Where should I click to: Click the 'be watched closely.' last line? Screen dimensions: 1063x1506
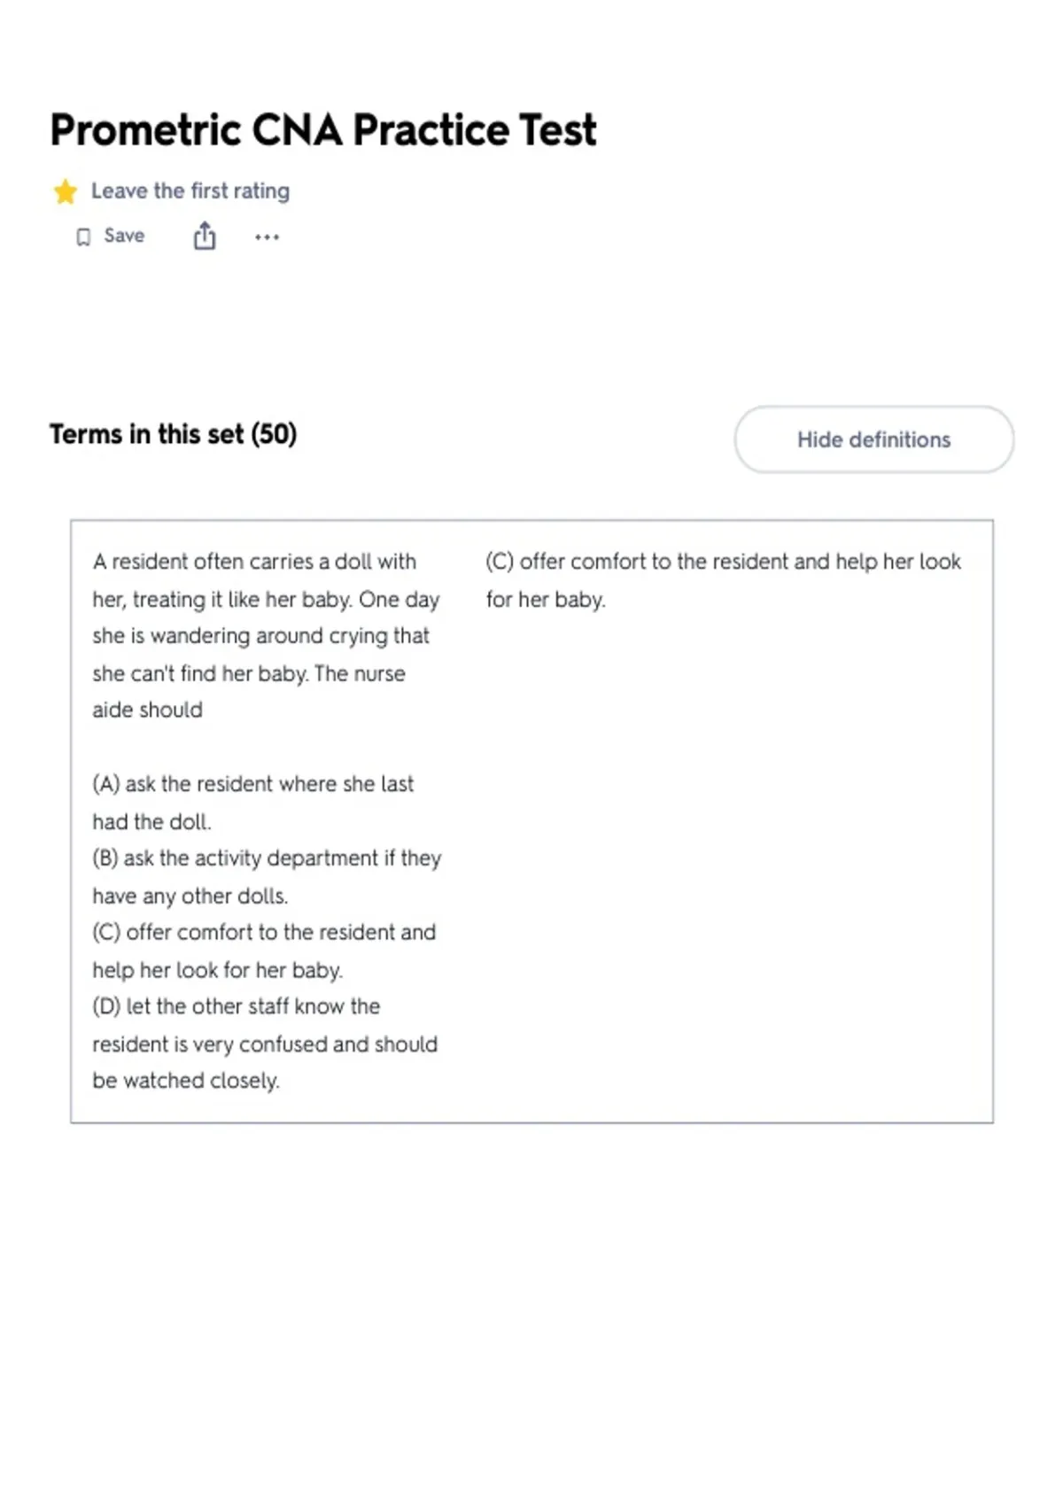tap(186, 1081)
